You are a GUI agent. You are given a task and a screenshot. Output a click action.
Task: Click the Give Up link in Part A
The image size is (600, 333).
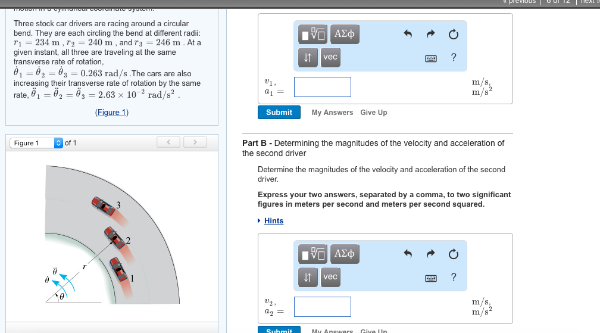pos(373,113)
